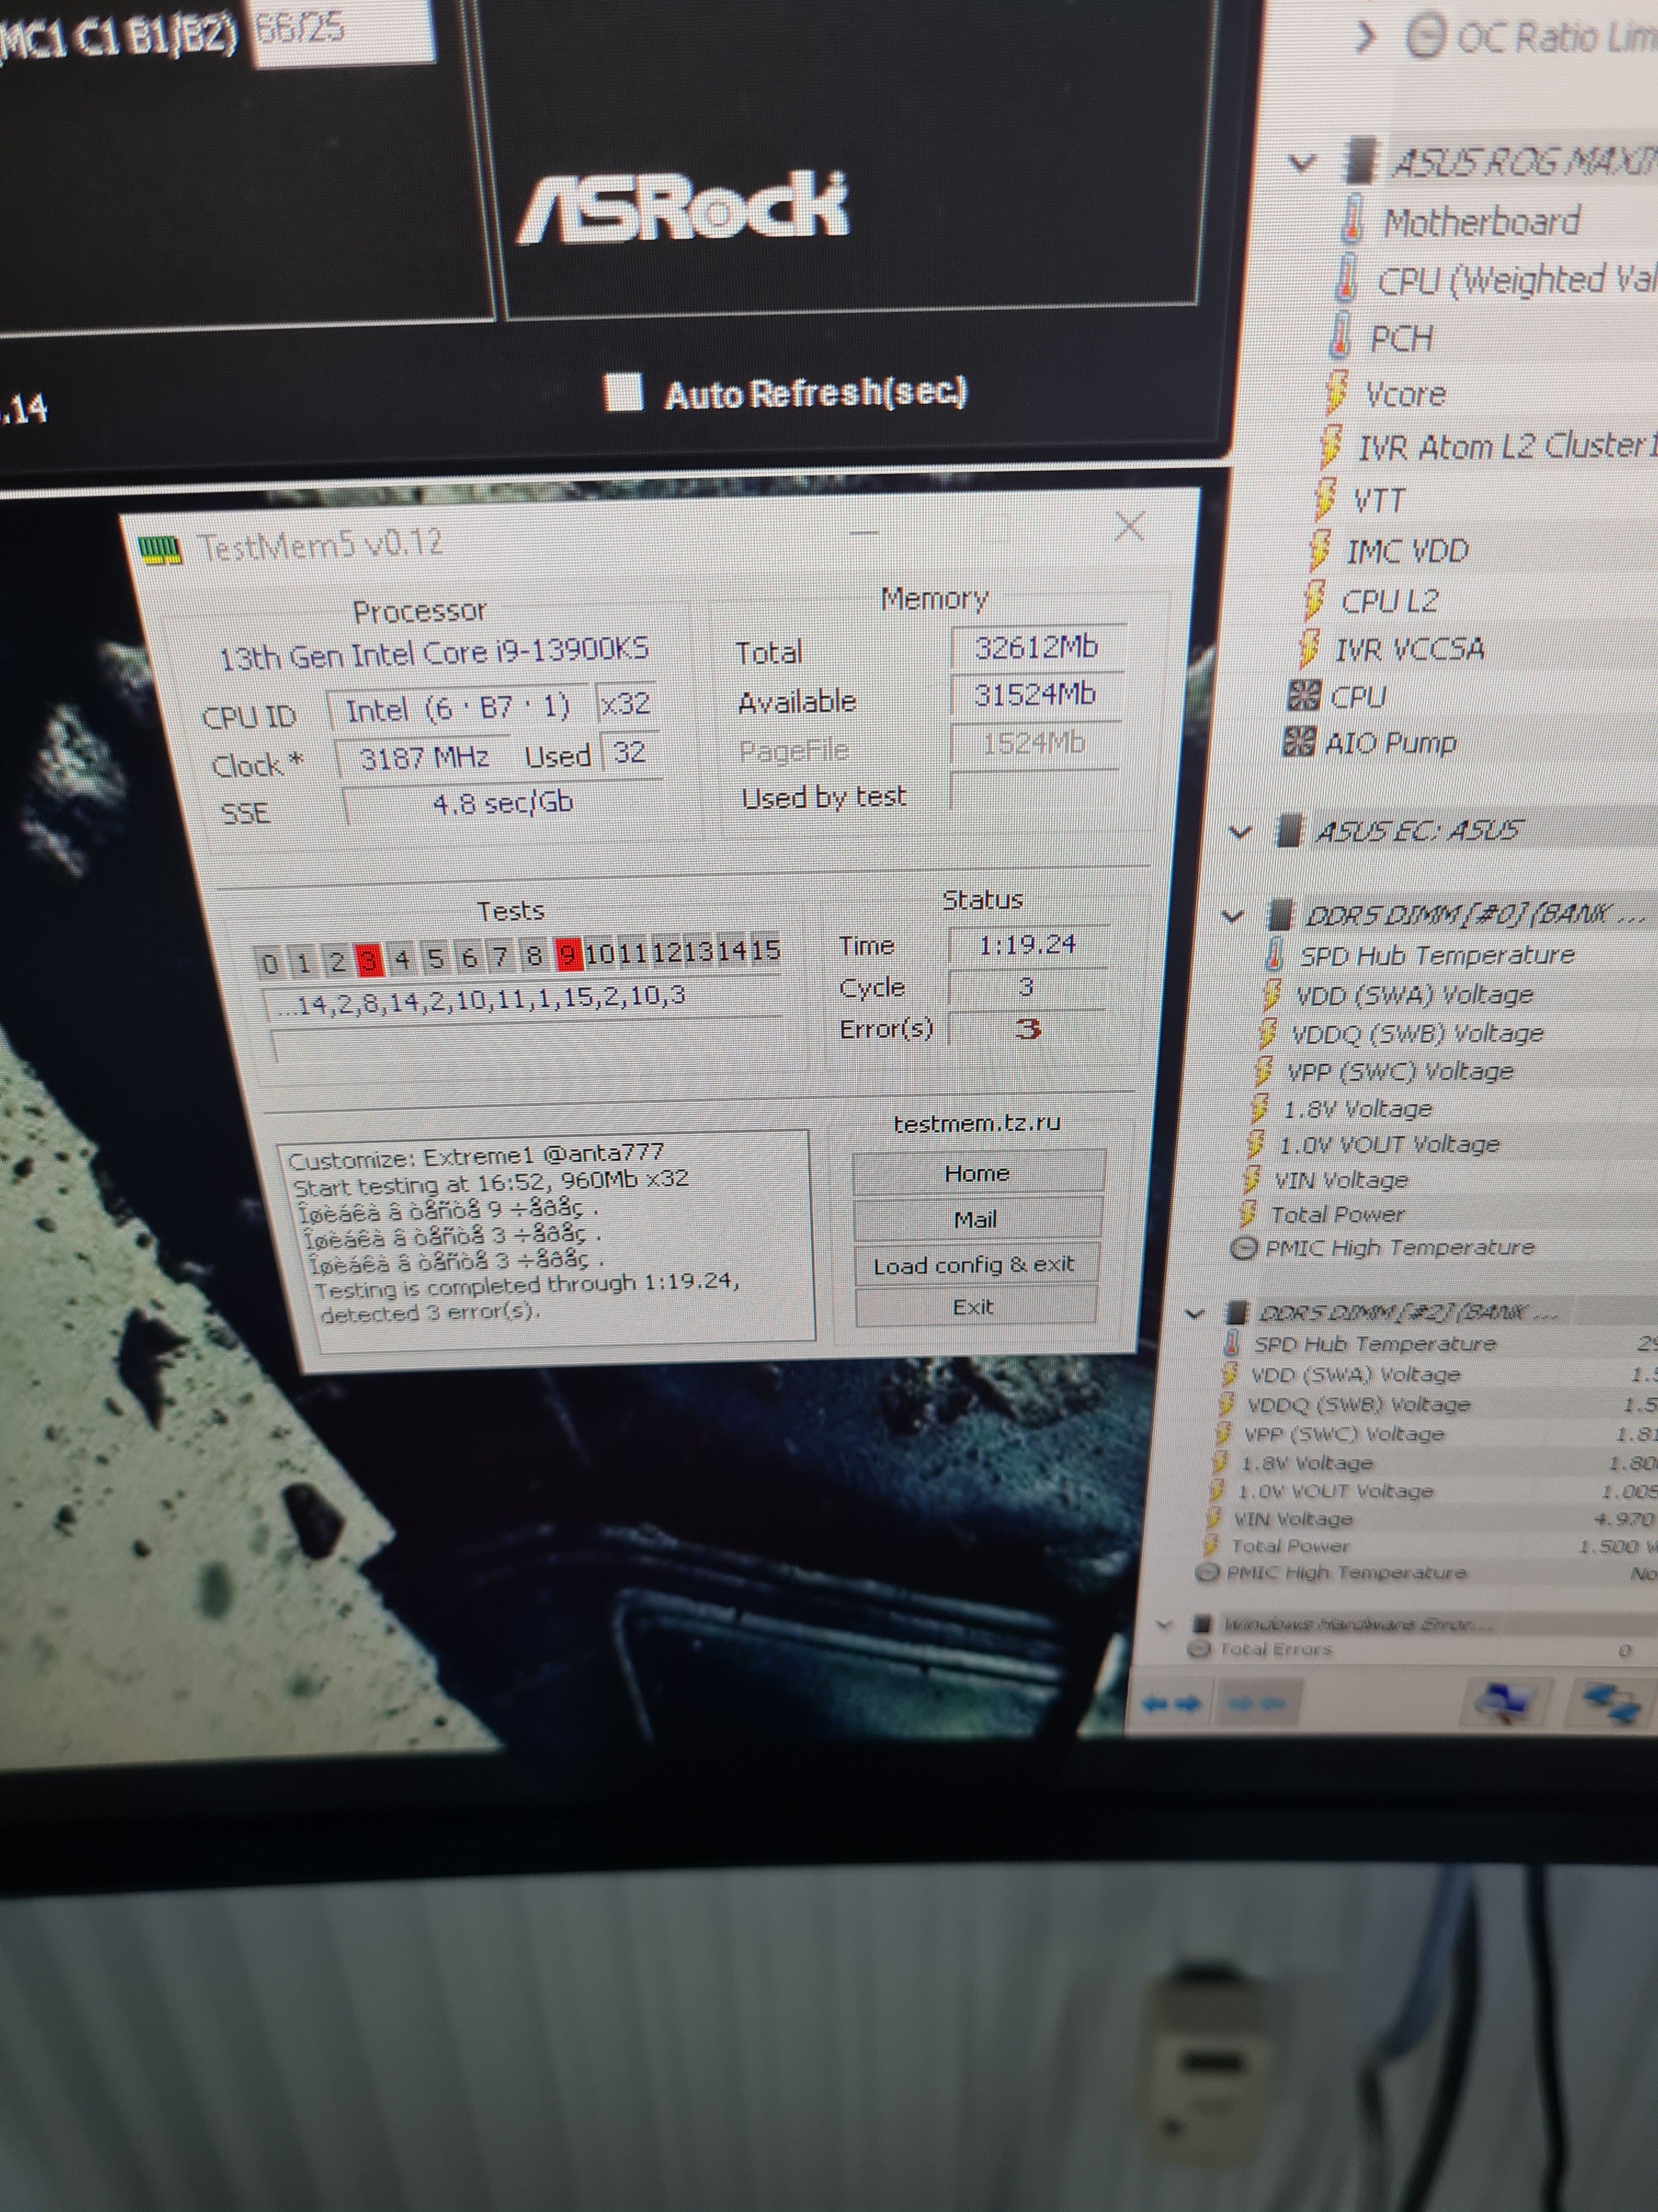Click the CPU ID Intel (6 · B7 · 1) field
This screenshot has height=2212, width=1658.
pyautogui.click(x=459, y=709)
